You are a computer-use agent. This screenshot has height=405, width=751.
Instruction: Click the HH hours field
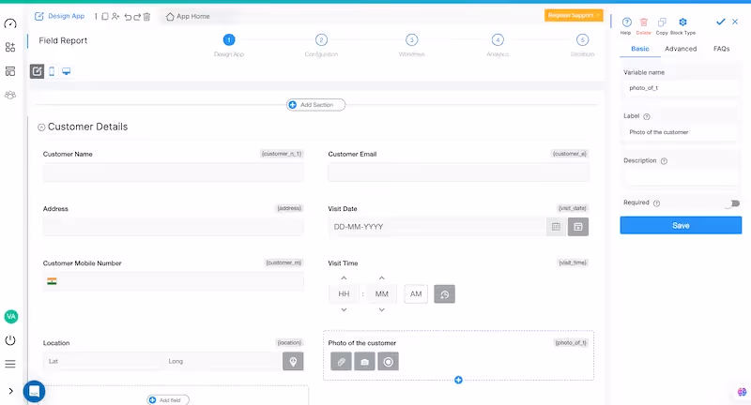click(344, 293)
